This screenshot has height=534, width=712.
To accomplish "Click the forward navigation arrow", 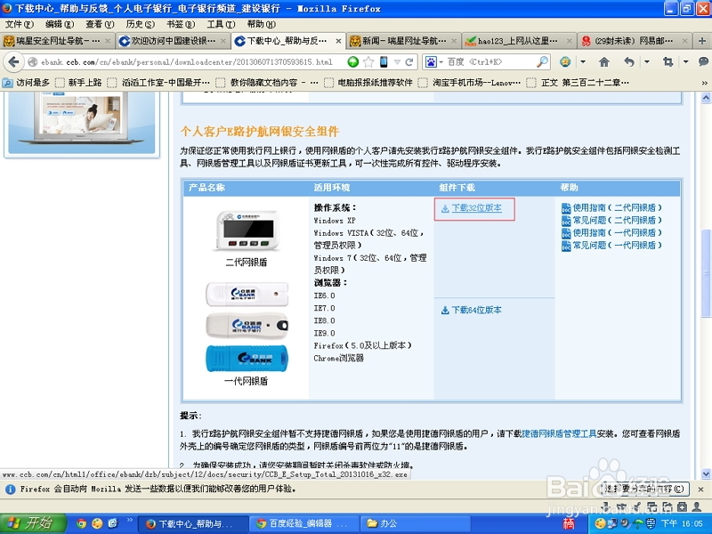I will [27, 64].
